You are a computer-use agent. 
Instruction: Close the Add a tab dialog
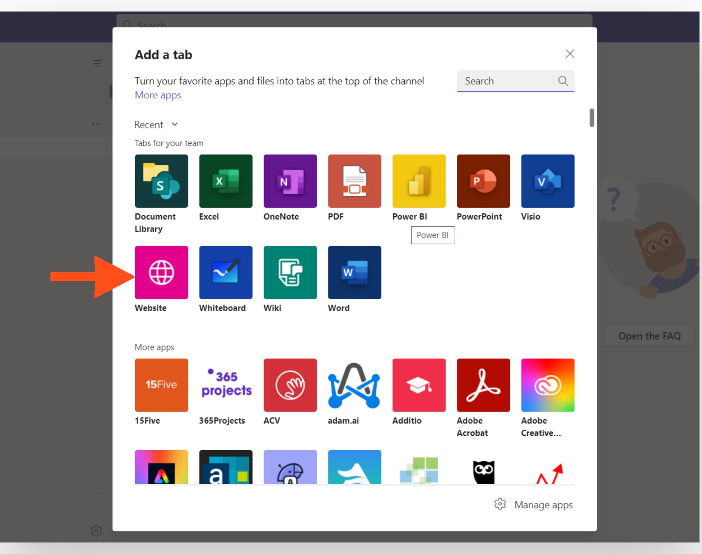(570, 53)
